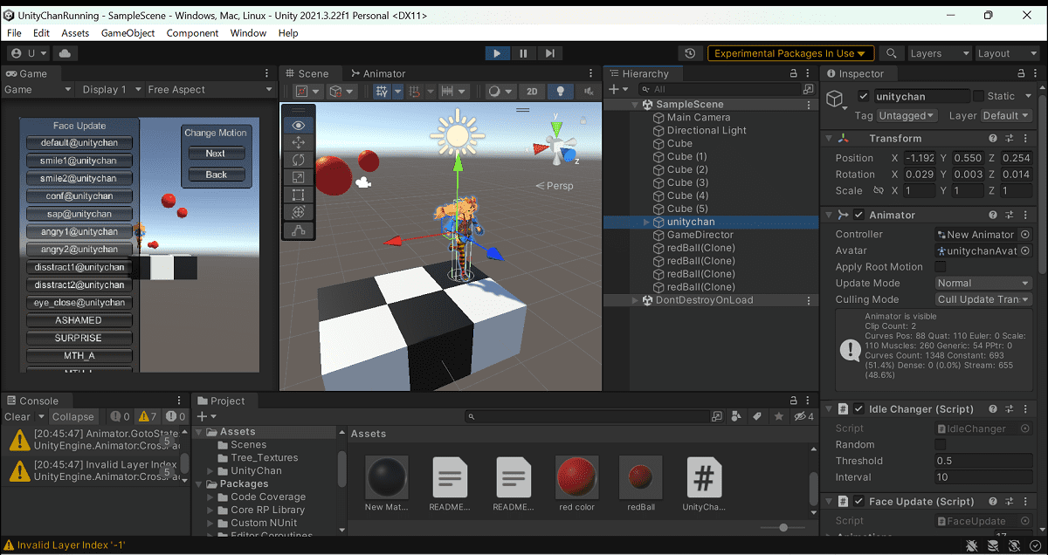Toggle the 2D scene view button
This screenshot has width=1048, height=555.
point(532,91)
